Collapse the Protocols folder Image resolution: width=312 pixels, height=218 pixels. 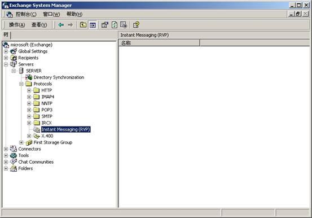click(x=21, y=84)
